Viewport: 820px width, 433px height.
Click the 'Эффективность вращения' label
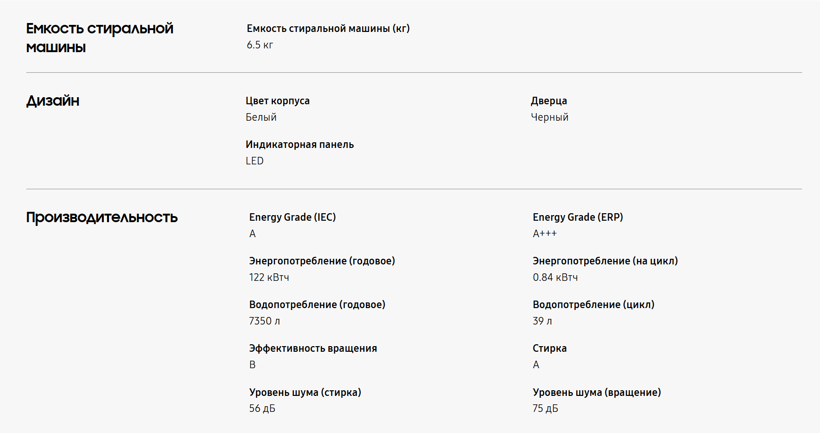point(313,348)
